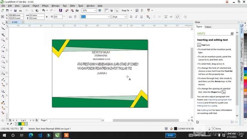Select the Crop tool in toolbox

coord(3,34)
